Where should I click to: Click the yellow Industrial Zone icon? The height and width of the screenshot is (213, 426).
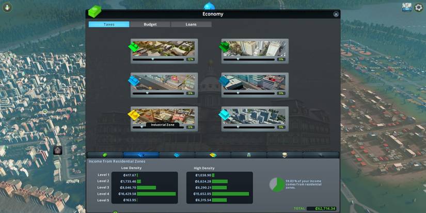tap(134, 115)
